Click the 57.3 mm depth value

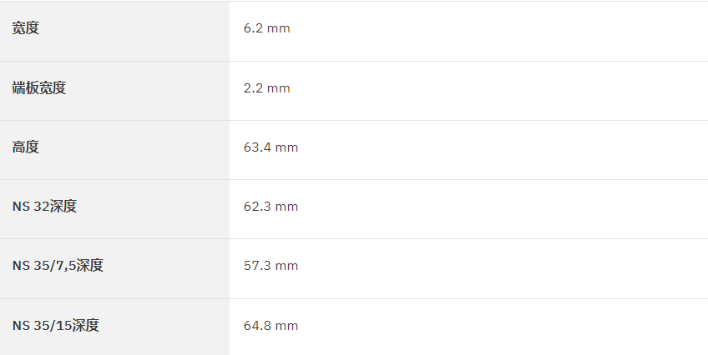(271, 266)
